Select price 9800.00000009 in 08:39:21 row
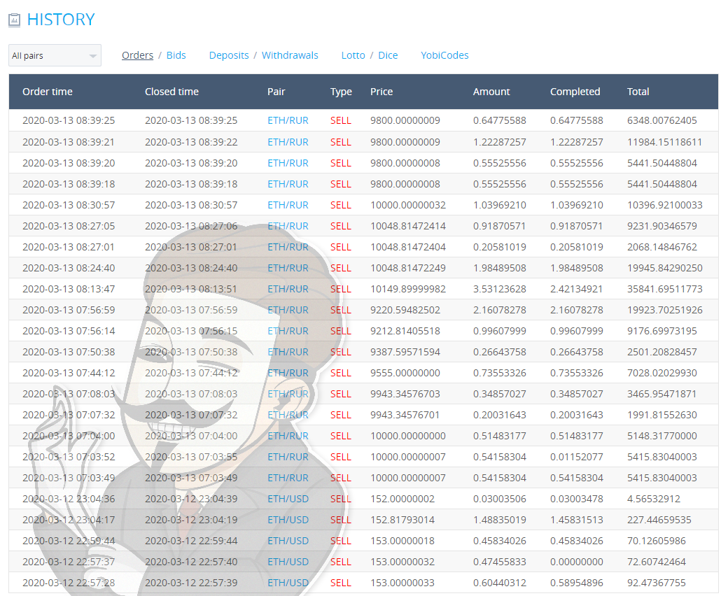Viewport: 721px width, 596px height. (x=405, y=142)
